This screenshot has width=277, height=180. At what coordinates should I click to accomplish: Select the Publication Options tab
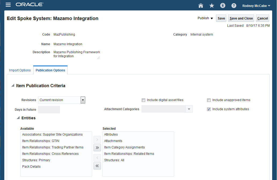[50, 70]
